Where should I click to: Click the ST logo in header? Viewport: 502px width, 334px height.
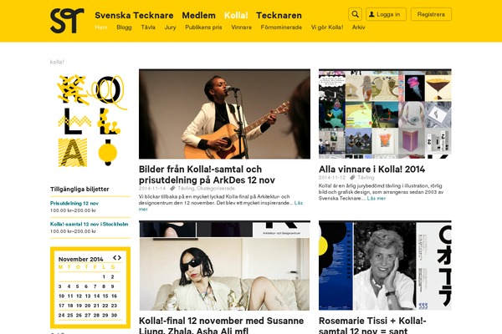pyautogui.click(x=67, y=21)
